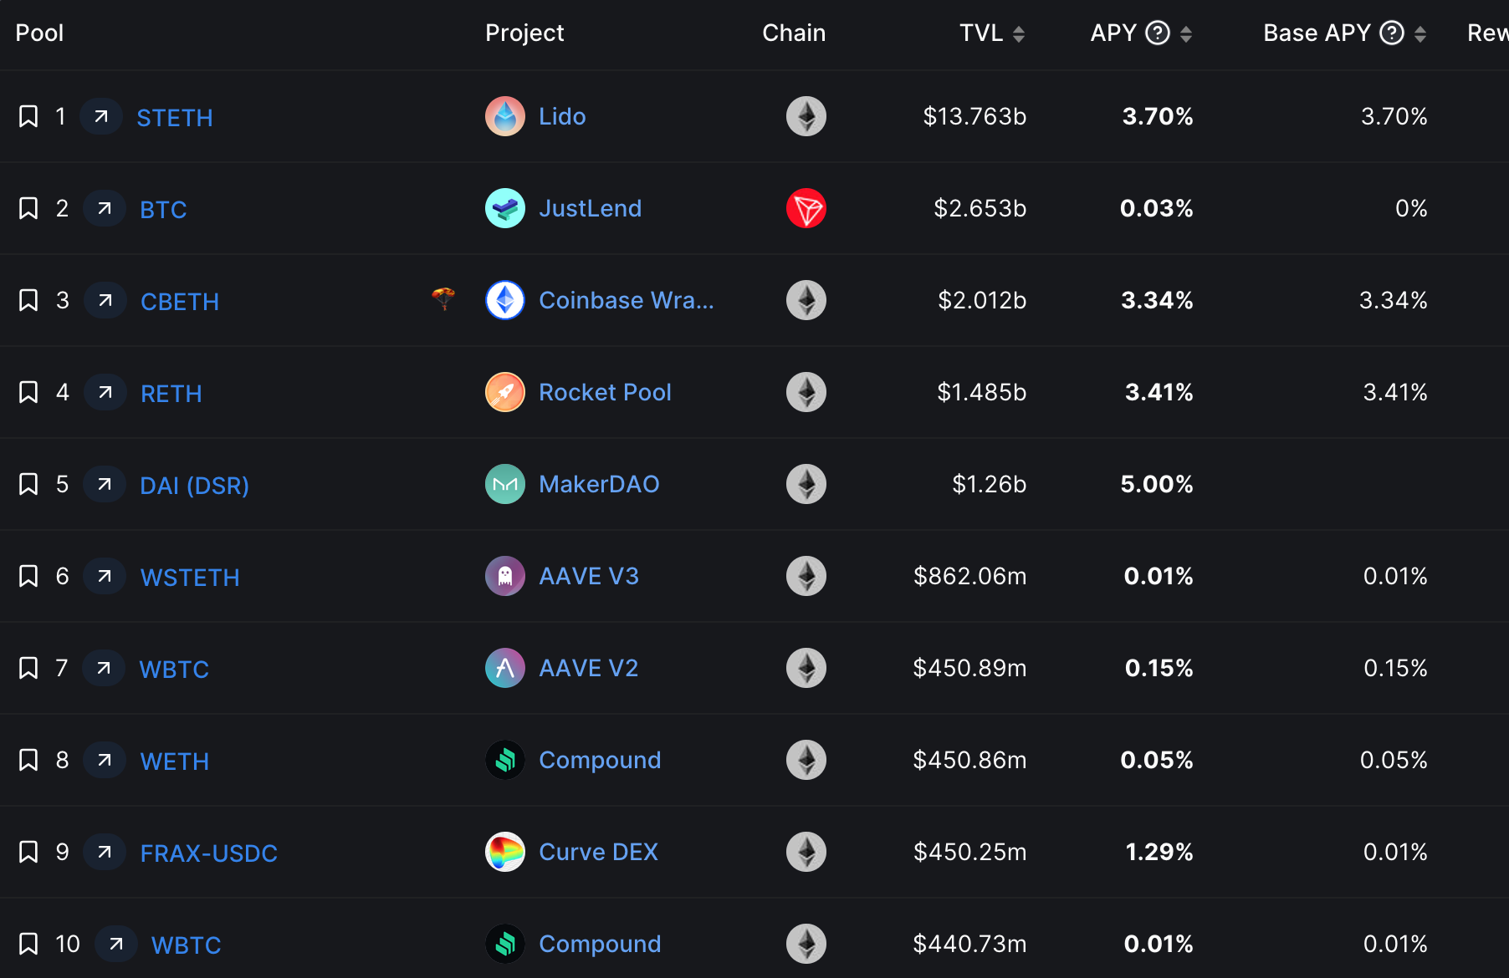Open external link arrow for DAI (DSR)
This screenshot has width=1509, height=978.
pyautogui.click(x=105, y=484)
